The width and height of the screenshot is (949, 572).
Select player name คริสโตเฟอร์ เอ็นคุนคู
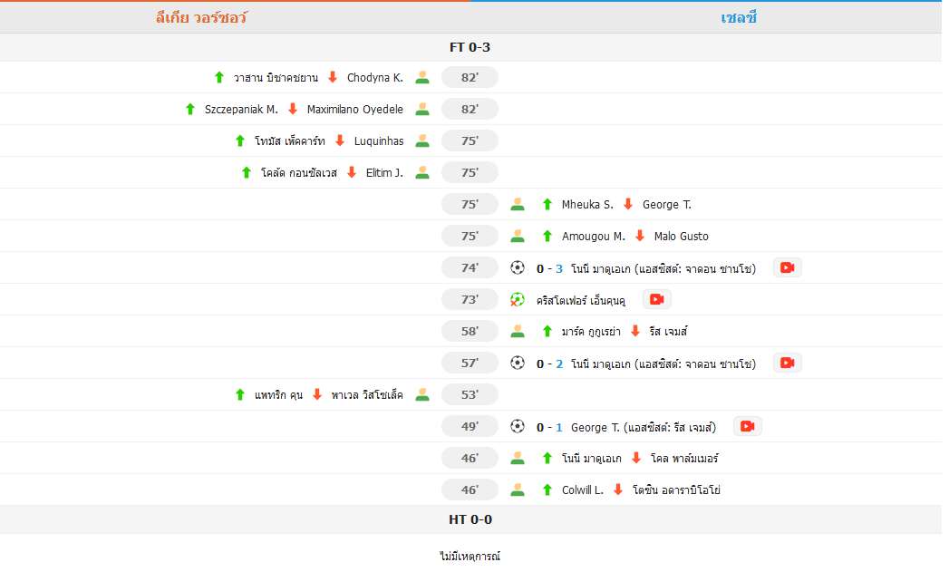(x=581, y=300)
